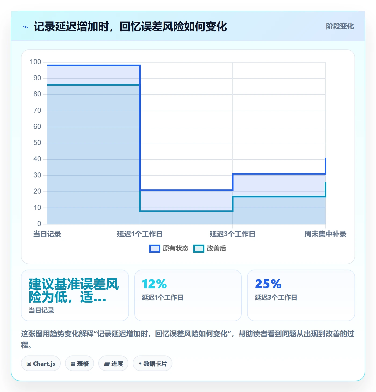This screenshot has height=392, width=376.
Task: Click the 延迟1个工作日 x-axis label
Action: [x=140, y=234]
